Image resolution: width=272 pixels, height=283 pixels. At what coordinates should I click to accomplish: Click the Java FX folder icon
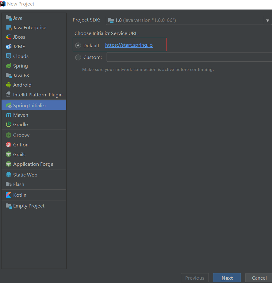pos(9,75)
